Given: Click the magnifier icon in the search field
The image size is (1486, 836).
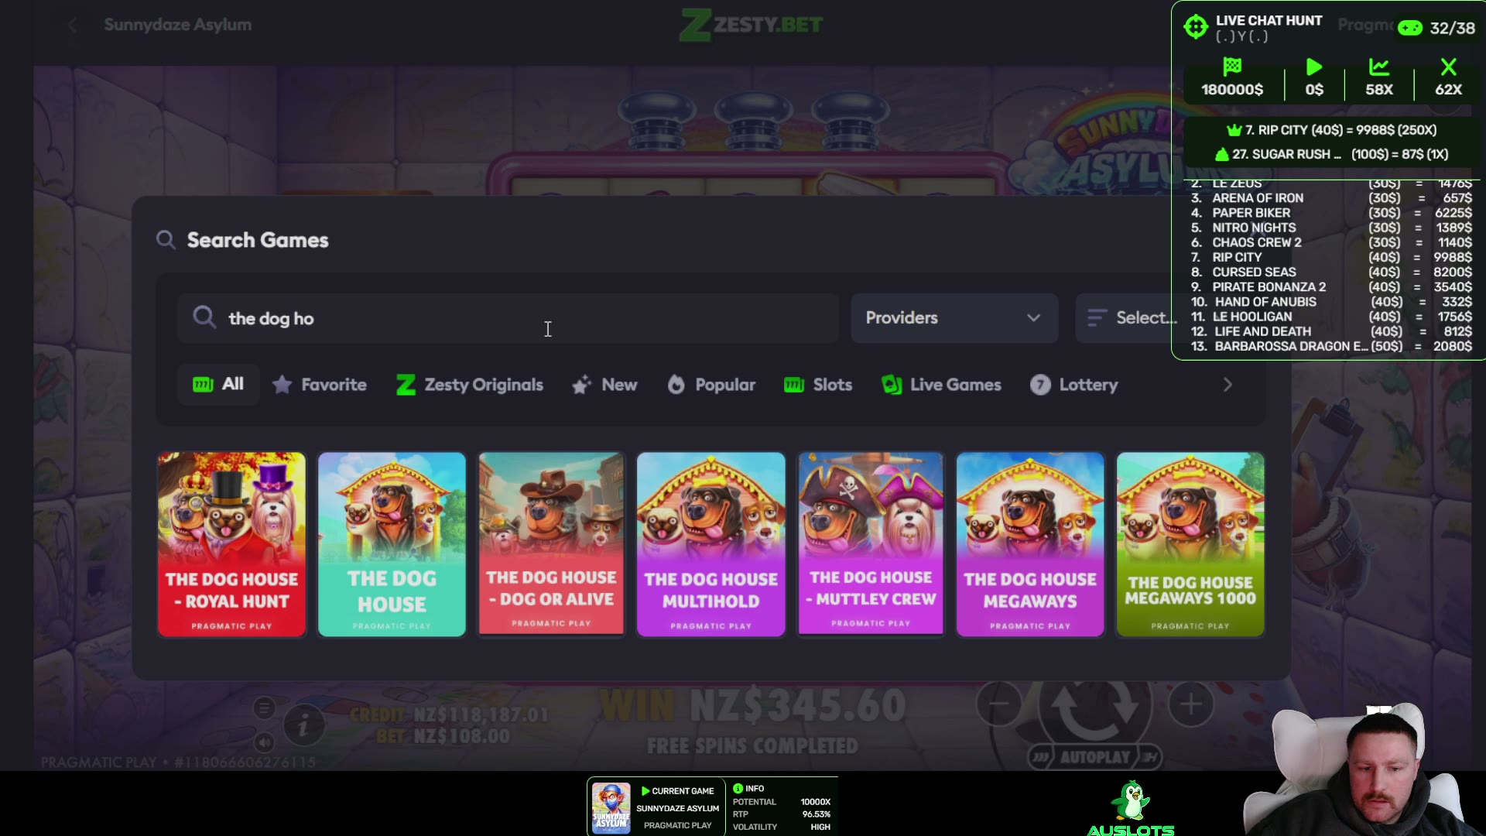Looking at the screenshot, I should [x=204, y=317].
